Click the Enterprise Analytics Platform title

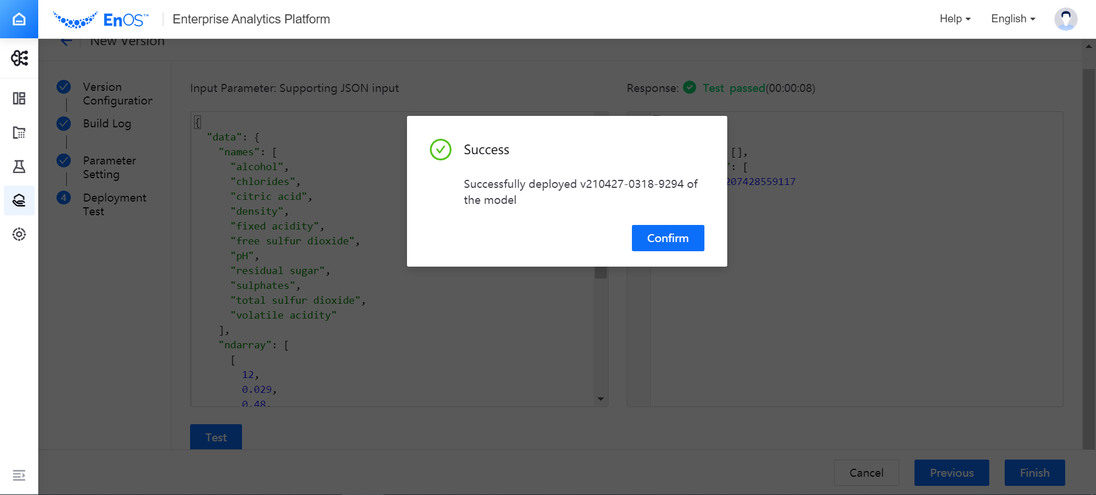(x=251, y=19)
